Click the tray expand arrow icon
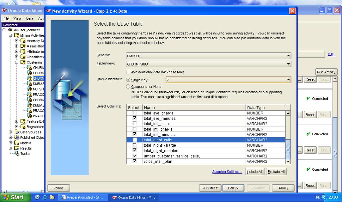Screen dimensions: 342x202 (324, 197)
